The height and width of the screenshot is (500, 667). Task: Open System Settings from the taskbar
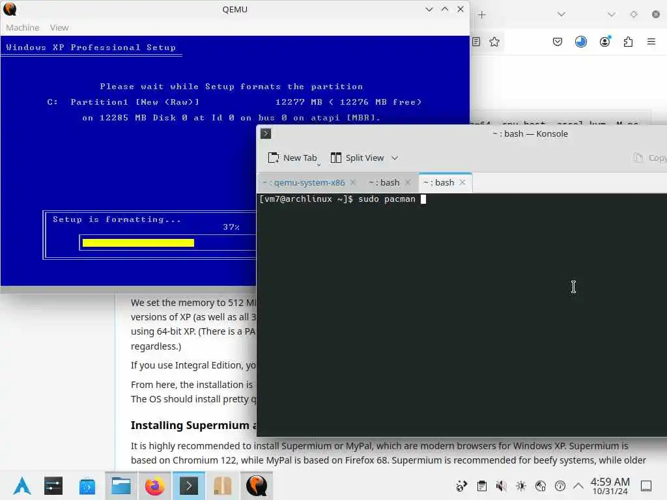[x=53, y=486]
